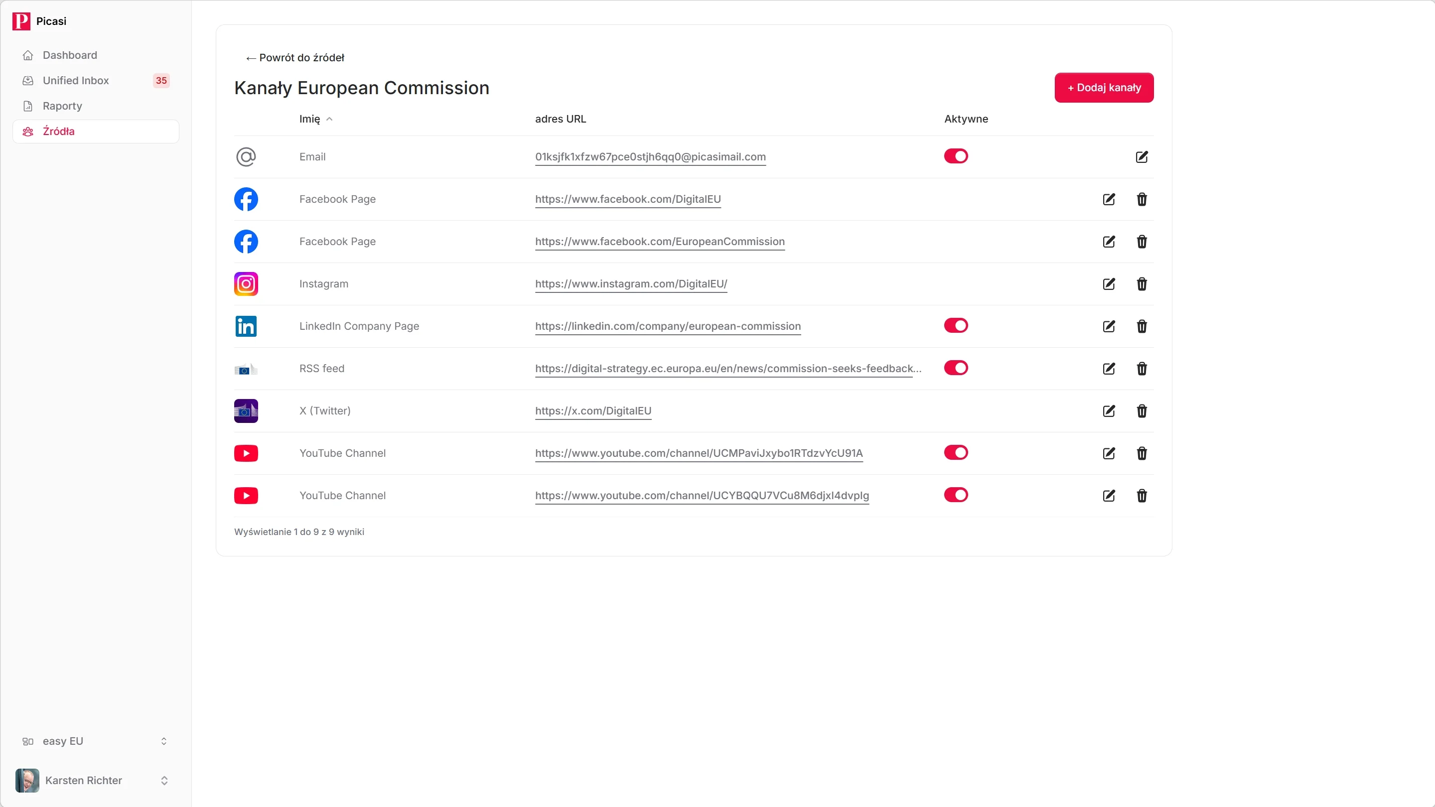Disable the UCMPaviJxybo1RTdzvYcU91A YouTube channel
The image size is (1435, 807).
(x=956, y=453)
